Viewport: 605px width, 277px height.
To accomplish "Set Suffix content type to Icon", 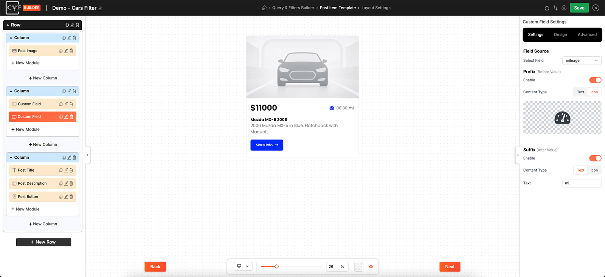I will pyautogui.click(x=594, y=170).
